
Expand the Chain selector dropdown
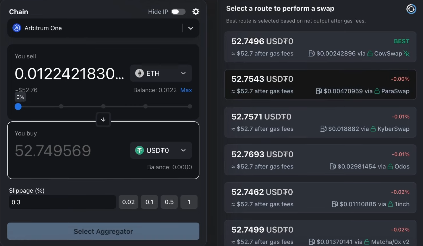coord(191,28)
